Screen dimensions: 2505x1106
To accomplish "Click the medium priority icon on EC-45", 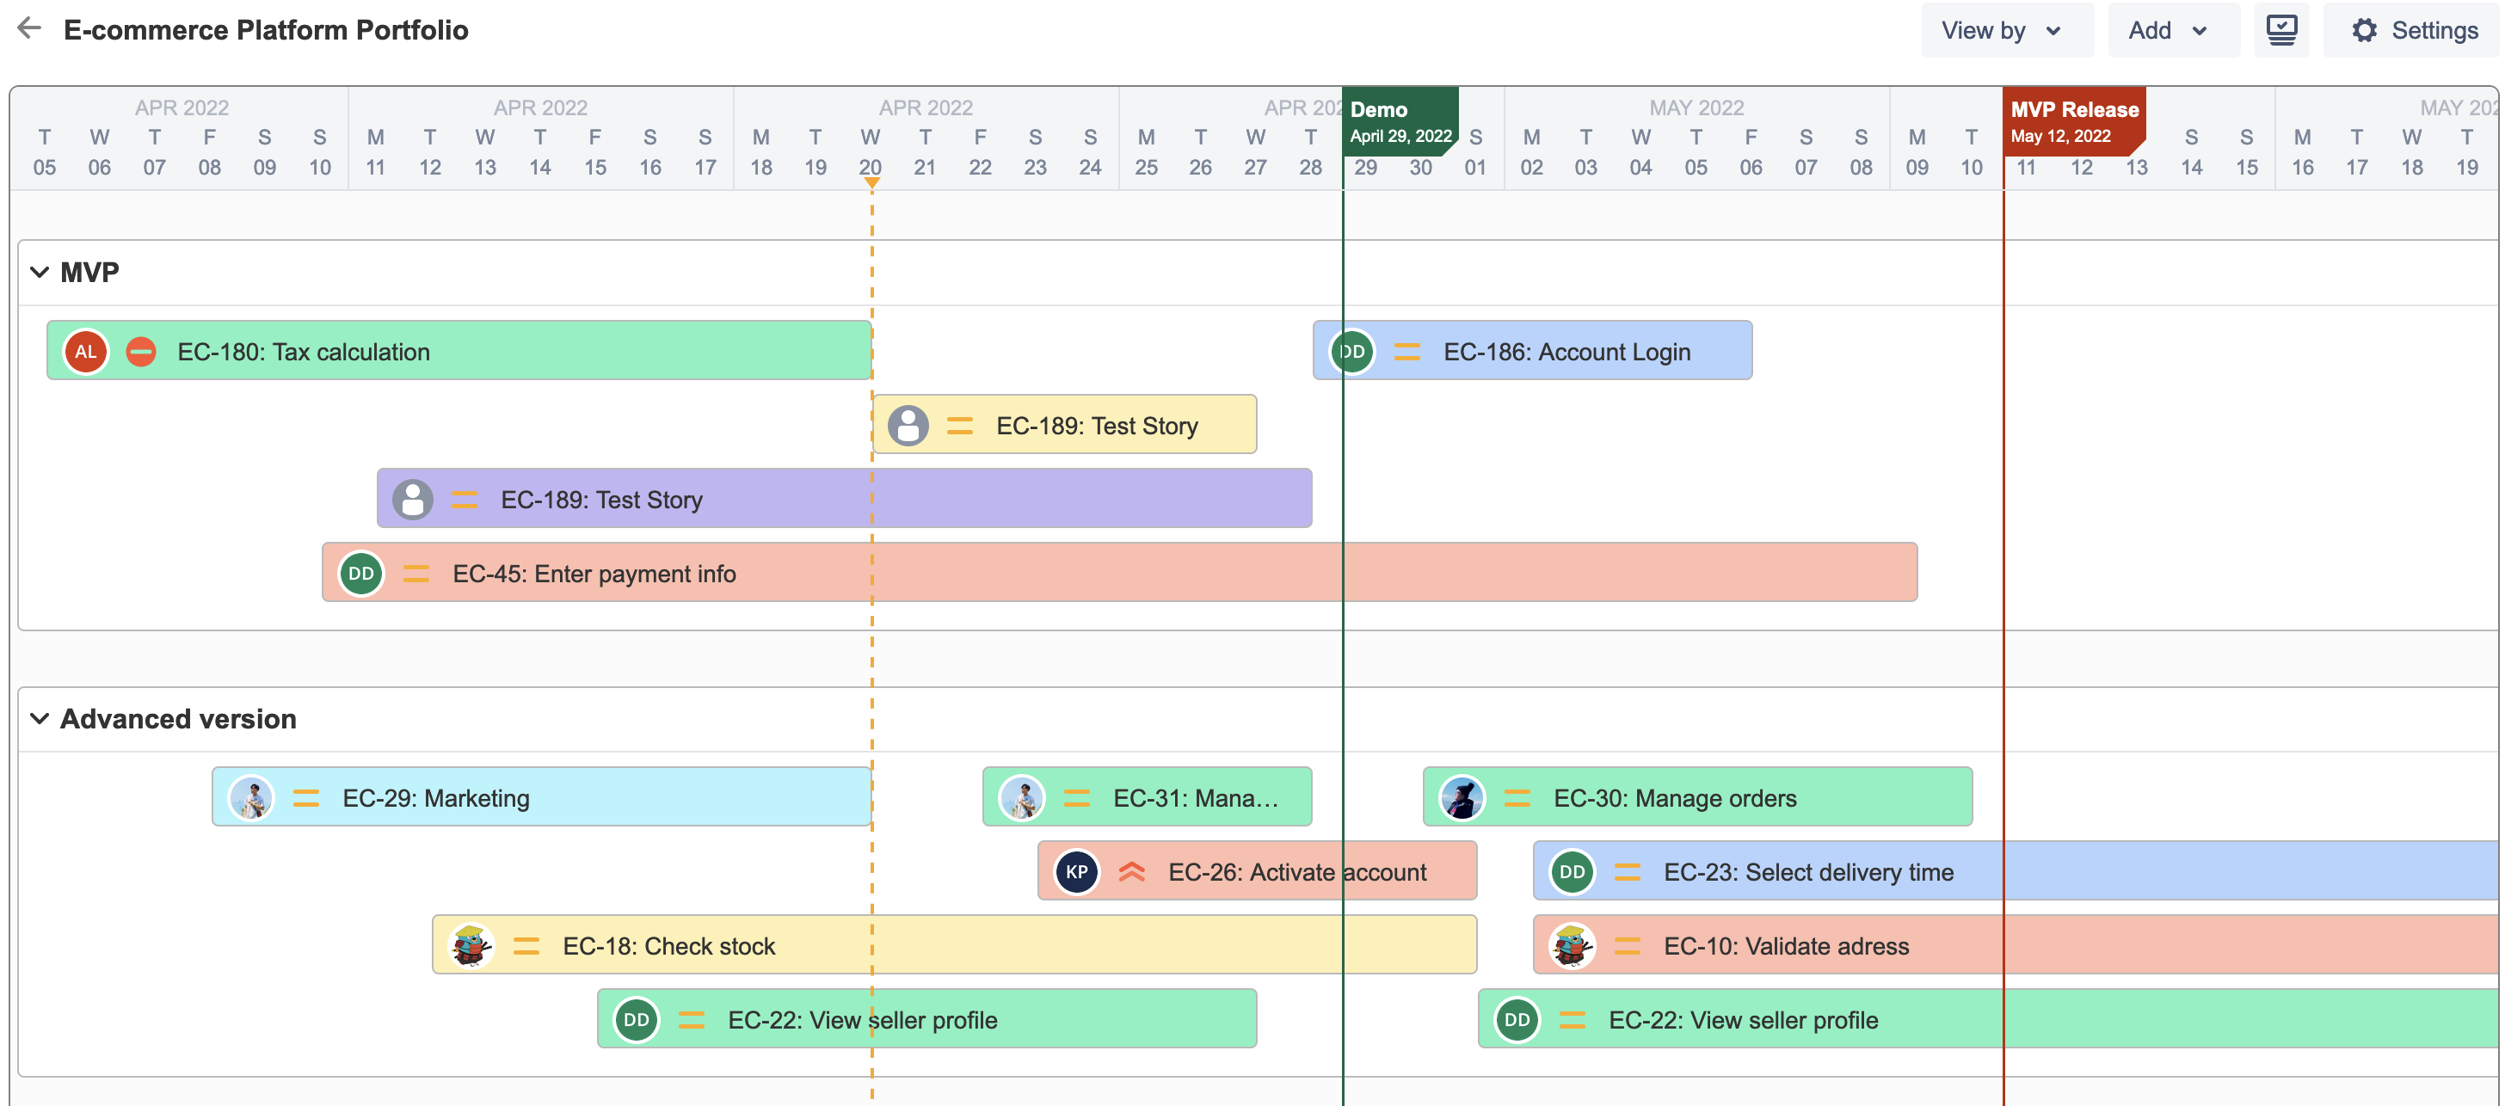I will click(416, 574).
